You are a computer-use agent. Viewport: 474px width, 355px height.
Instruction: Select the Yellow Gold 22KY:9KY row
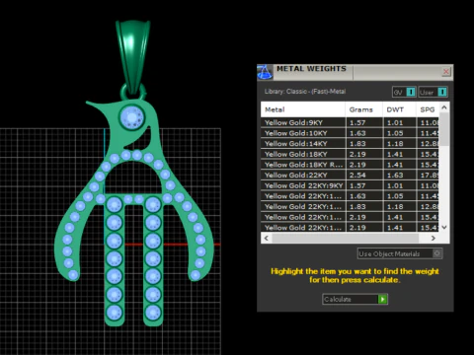(350, 185)
